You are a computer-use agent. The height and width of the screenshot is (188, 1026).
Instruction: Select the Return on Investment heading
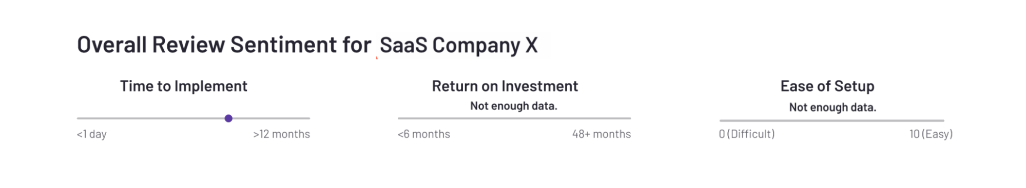pos(505,86)
